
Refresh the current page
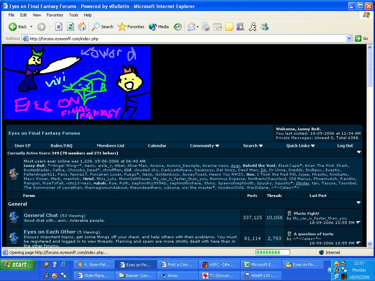coord(70,27)
